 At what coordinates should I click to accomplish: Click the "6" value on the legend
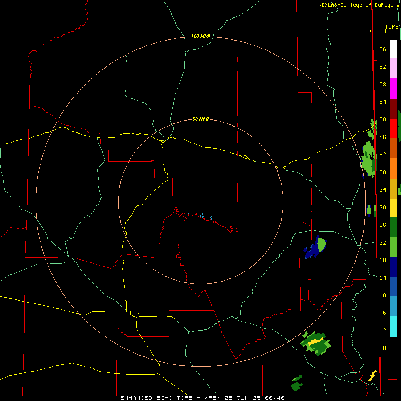(384, 313)
